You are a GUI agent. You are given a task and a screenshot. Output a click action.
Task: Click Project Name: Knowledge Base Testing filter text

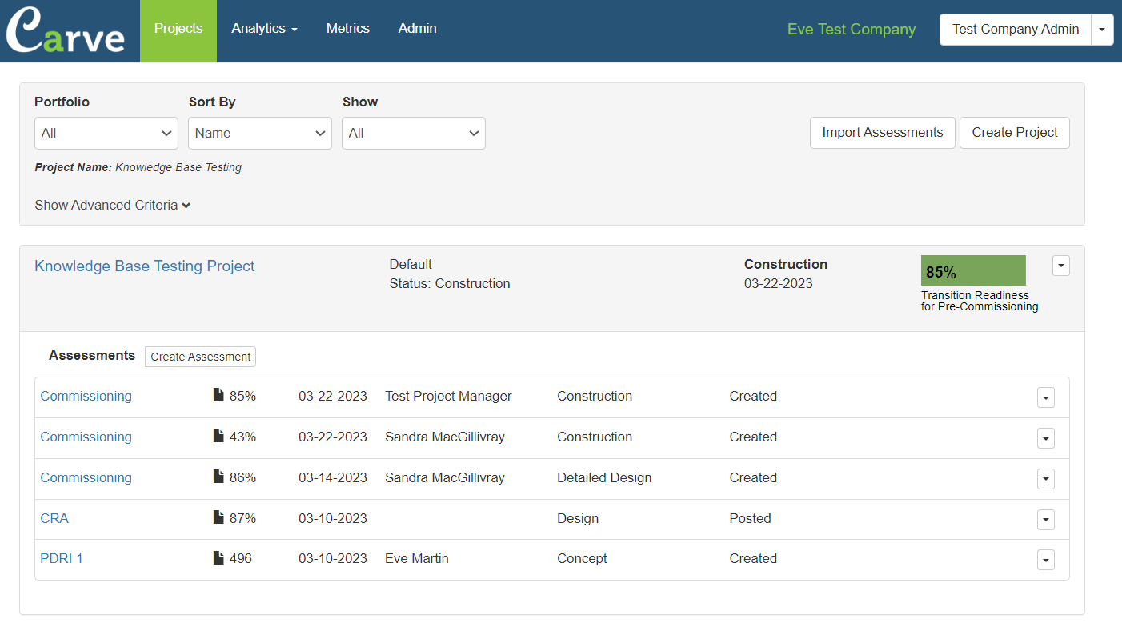(x=138, y=168)
